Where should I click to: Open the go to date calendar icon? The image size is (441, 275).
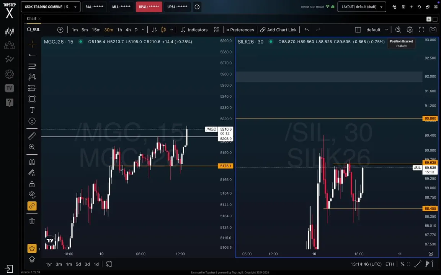point(109,264)
